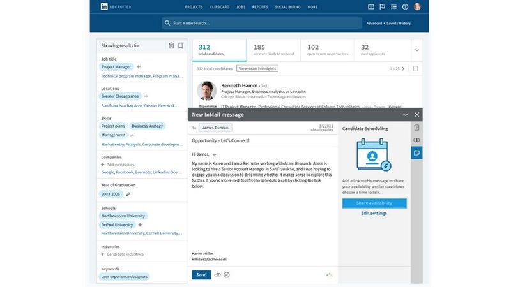This screenshot has height=287, width=511.
Task: Go to next results page arrow
Action: pyautogui.click(x=403, y=69)
